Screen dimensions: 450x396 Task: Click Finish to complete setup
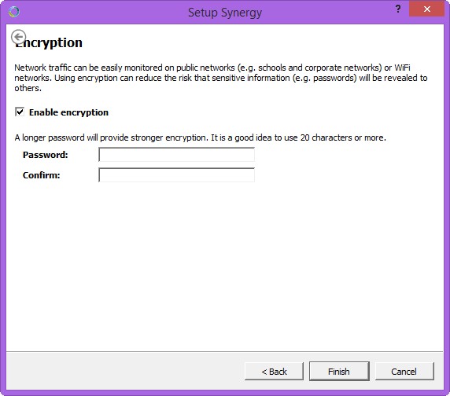pos(339,372)
